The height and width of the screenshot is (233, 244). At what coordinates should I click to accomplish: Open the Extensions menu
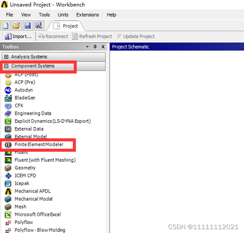point(88,15)
